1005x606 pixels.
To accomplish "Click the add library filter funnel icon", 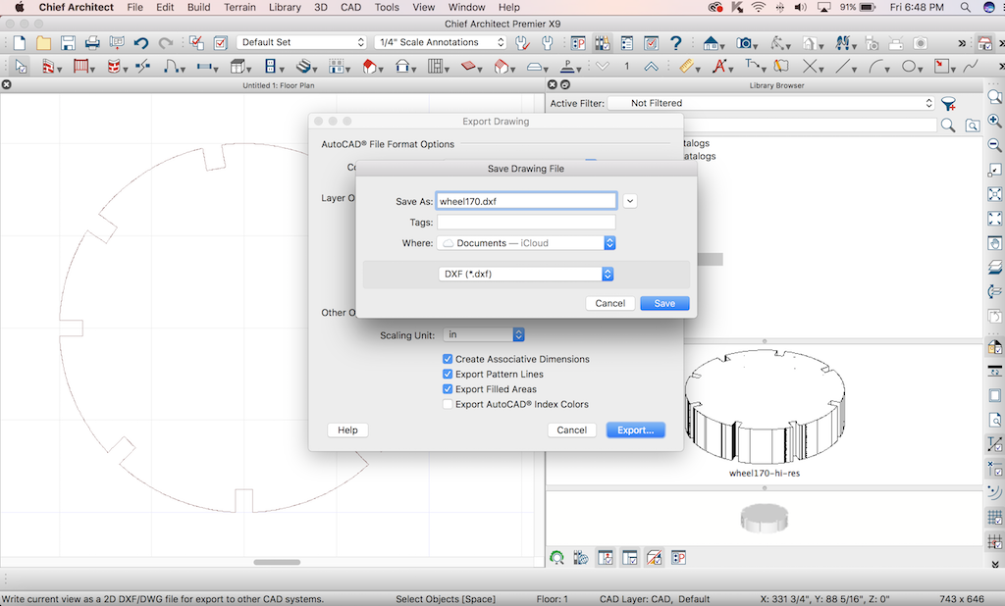I will coord(949,103).
